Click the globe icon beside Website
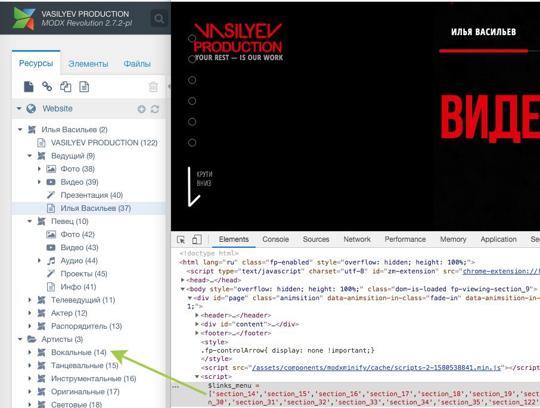Screen dimensions: 540x408 [x=31, y=109]
